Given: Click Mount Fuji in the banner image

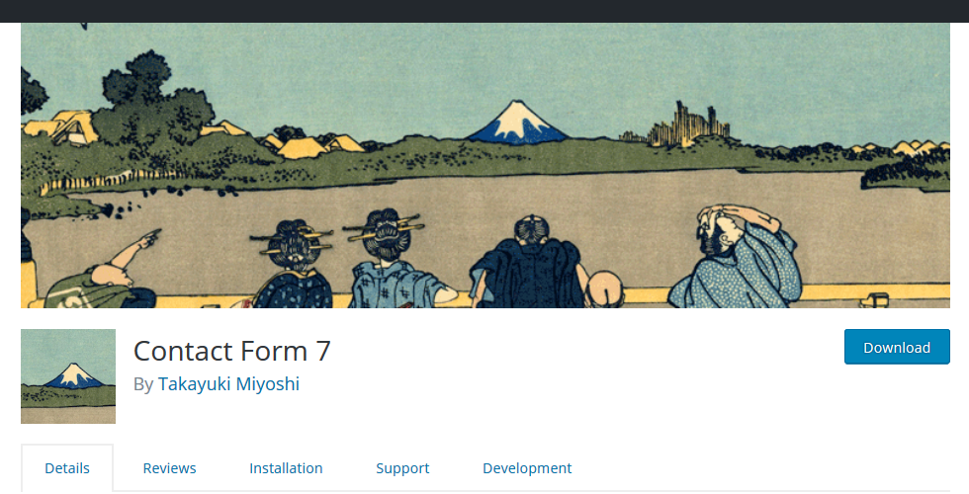Looking at the screenshot, I should [518, 123].
